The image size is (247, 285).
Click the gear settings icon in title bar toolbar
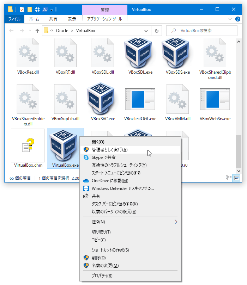point(37,10)
